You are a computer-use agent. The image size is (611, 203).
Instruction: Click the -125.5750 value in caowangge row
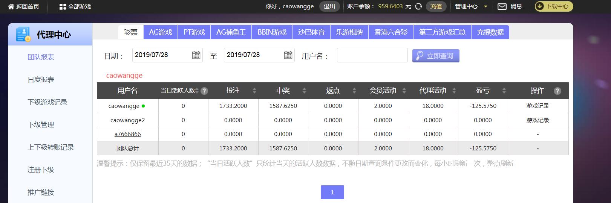pos(483,106)
